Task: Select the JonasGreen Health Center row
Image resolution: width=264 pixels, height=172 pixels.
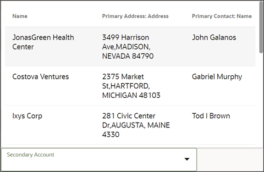Action: tap(130, 46)
